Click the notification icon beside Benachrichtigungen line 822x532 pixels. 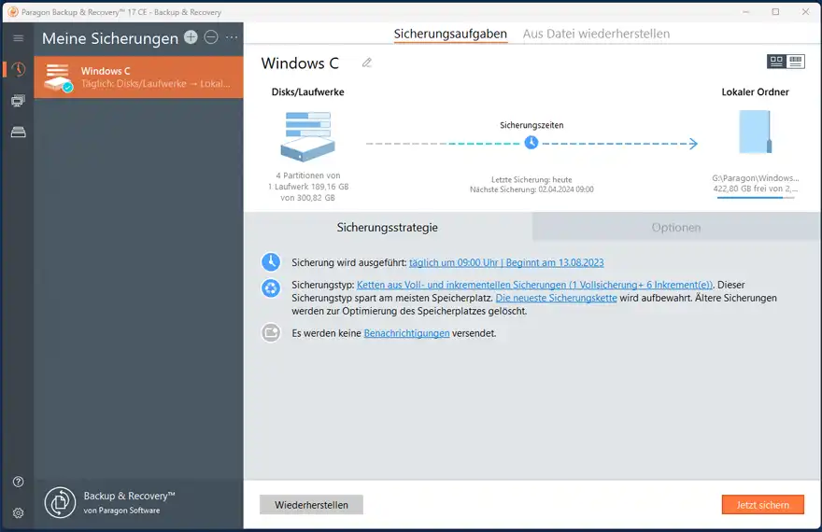271,332
